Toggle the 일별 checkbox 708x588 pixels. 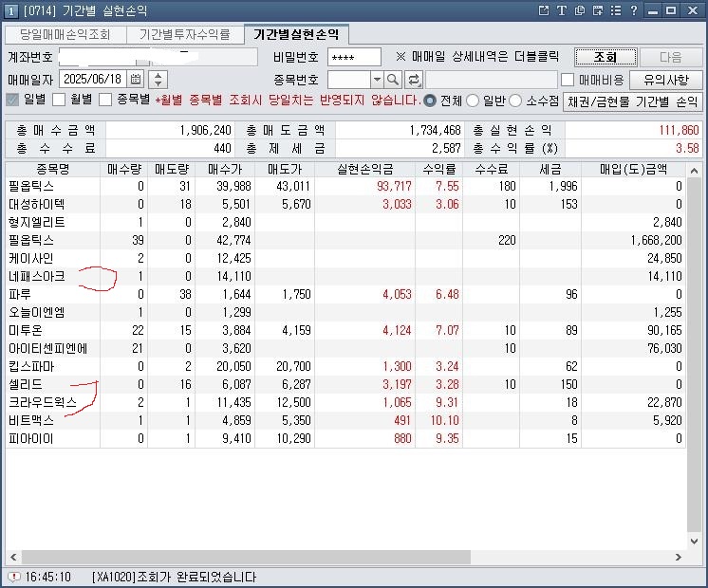12,100
